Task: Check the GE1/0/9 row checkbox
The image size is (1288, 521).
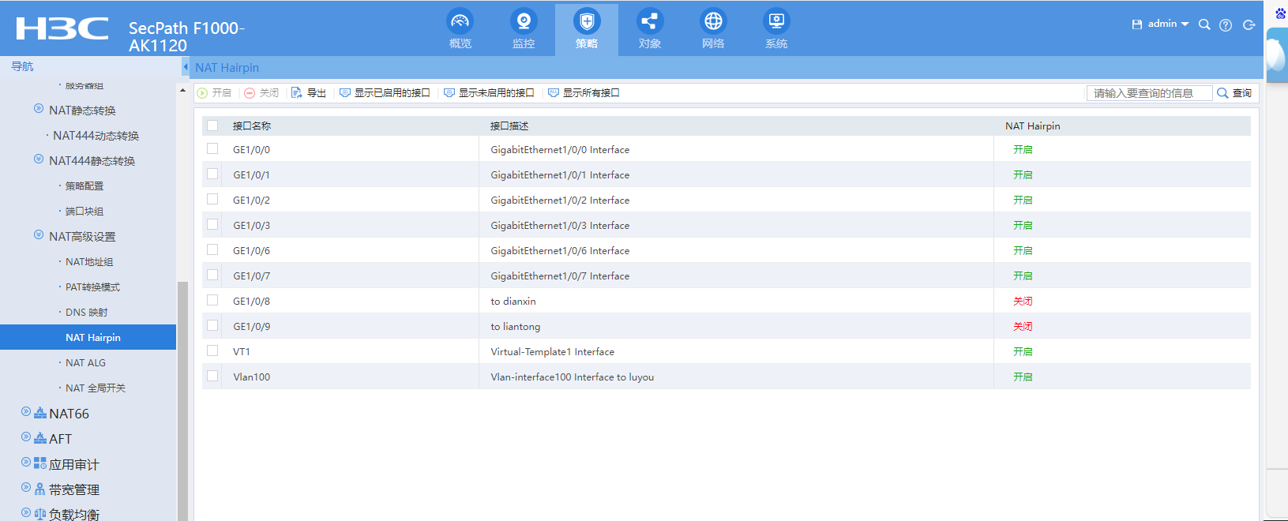Action: [212, 325]
